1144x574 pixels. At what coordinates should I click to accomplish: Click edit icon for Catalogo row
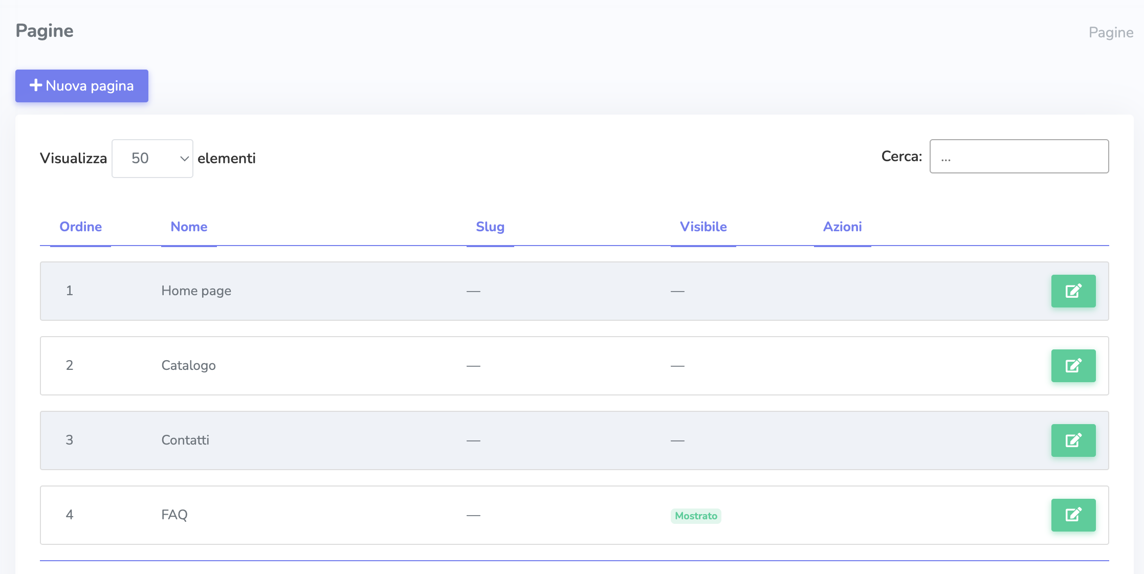pyautogui.click(x=1073, y=366)
